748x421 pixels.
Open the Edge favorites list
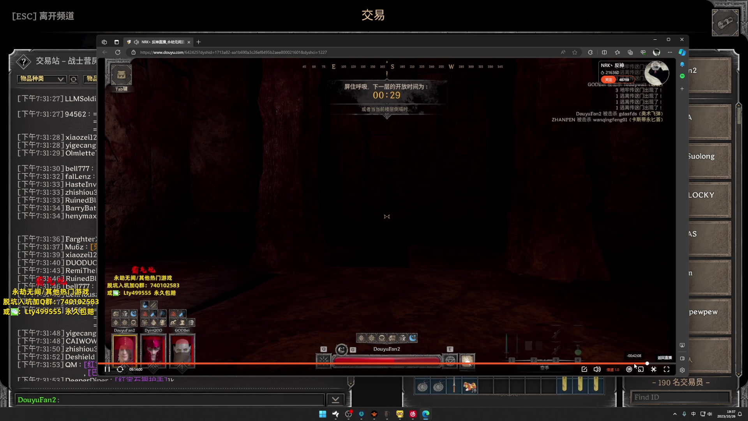(617, 52)
